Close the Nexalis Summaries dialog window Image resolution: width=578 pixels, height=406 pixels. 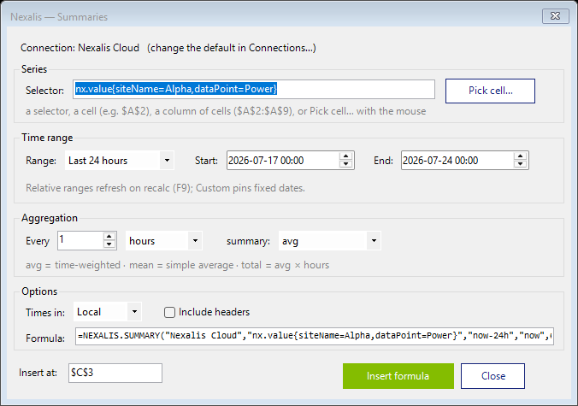click(555, 16)
